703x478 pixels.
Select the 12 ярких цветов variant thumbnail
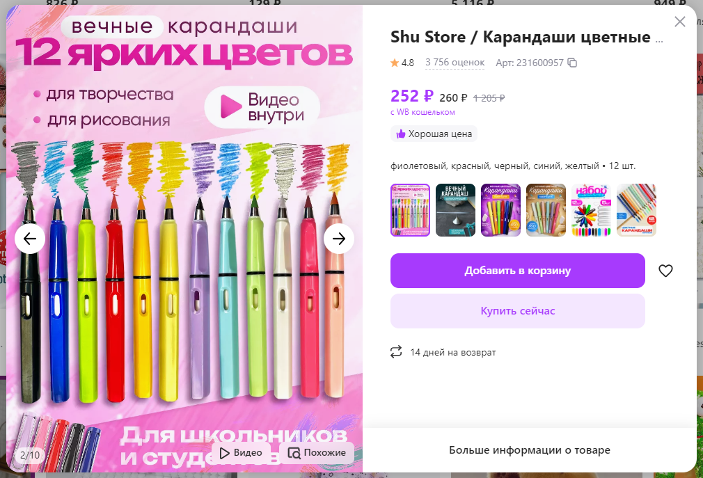point(410,210)
